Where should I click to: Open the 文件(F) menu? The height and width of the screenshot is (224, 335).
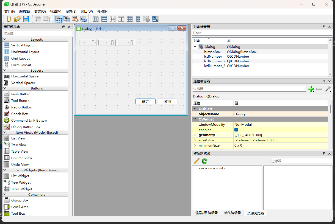10,12
